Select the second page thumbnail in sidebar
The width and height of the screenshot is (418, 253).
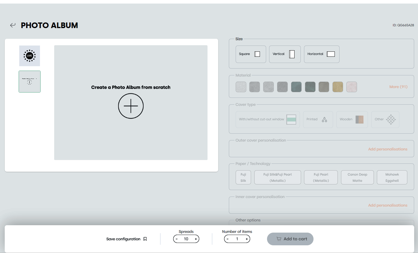(x=30, y=82)
